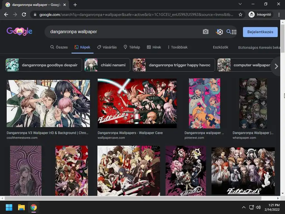Reload the current page
Image resolution: width=285 pixels, height=214 pixels.
[x=24, y=14]
